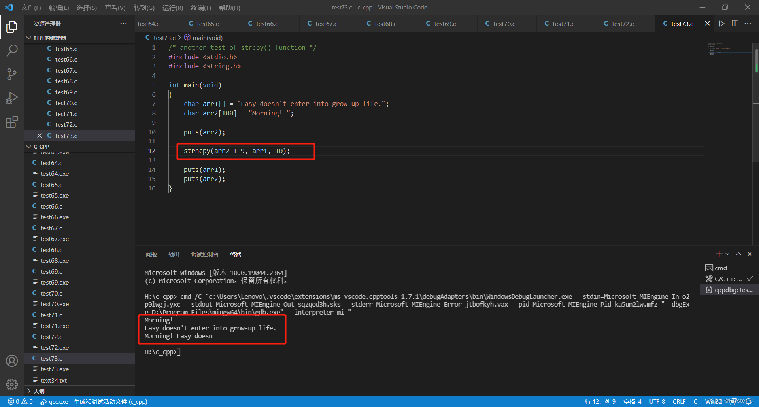Create a new terminal with plus icon
This screenshot has width=759, height=407.
point(719,254)
